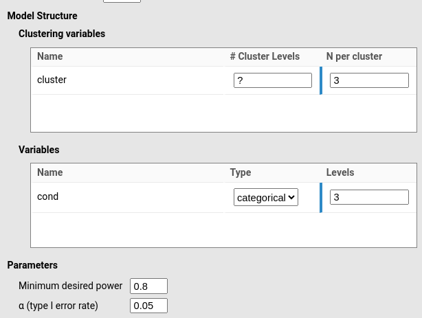
Task: Click the # Cluster Levels column header
Action: pyautogui.click(x=265, y=56)
